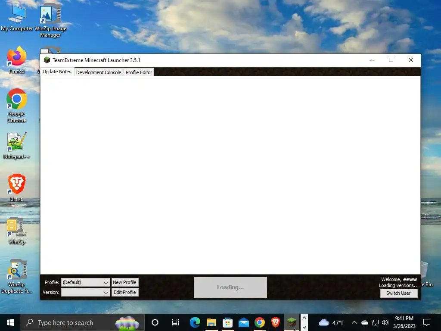Image resolution: width=441 pixels, height=331 pixels.
Task: Maximize the TeamExtreme Minecraft Launcher window
Action: point(391,60)
